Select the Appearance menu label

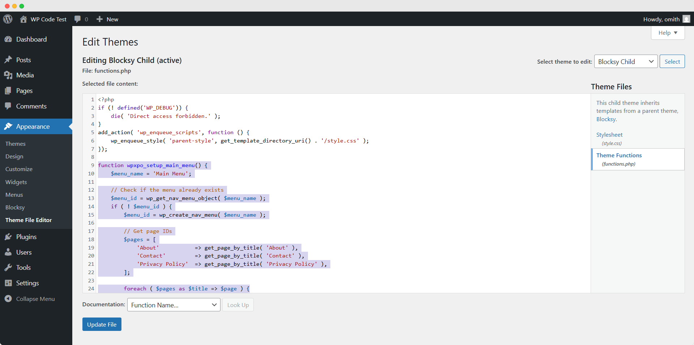tap(33, 127)
